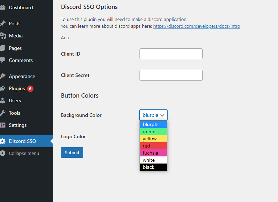Screen dimensions: 278x202
Task: Choose the yellow background option
Action: coord(153,139)
